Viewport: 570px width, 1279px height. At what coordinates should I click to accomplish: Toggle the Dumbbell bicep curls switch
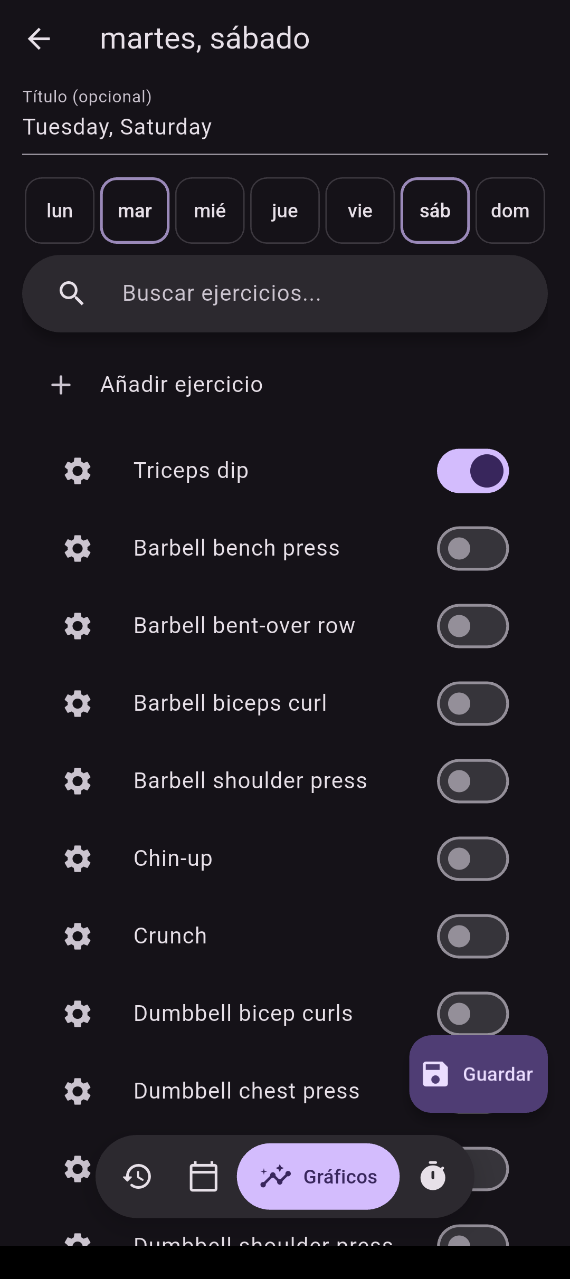pos(473,1014)
